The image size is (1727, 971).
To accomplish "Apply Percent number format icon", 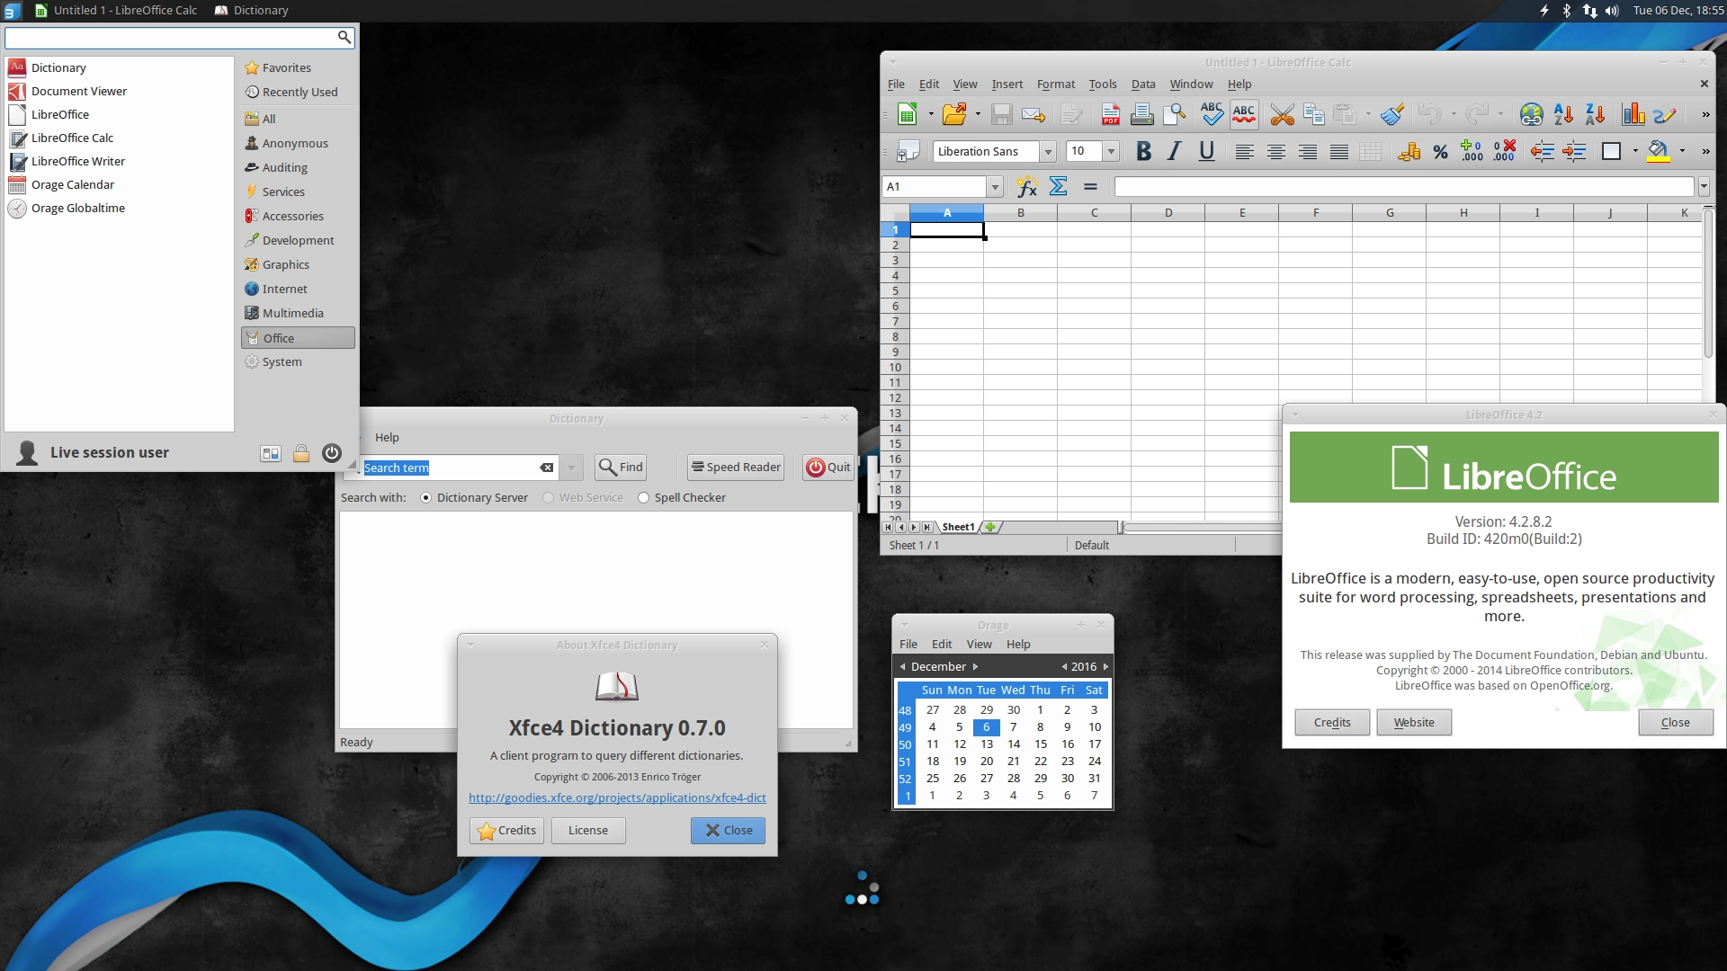I will pyautogui.click(x=1440, y=151).
